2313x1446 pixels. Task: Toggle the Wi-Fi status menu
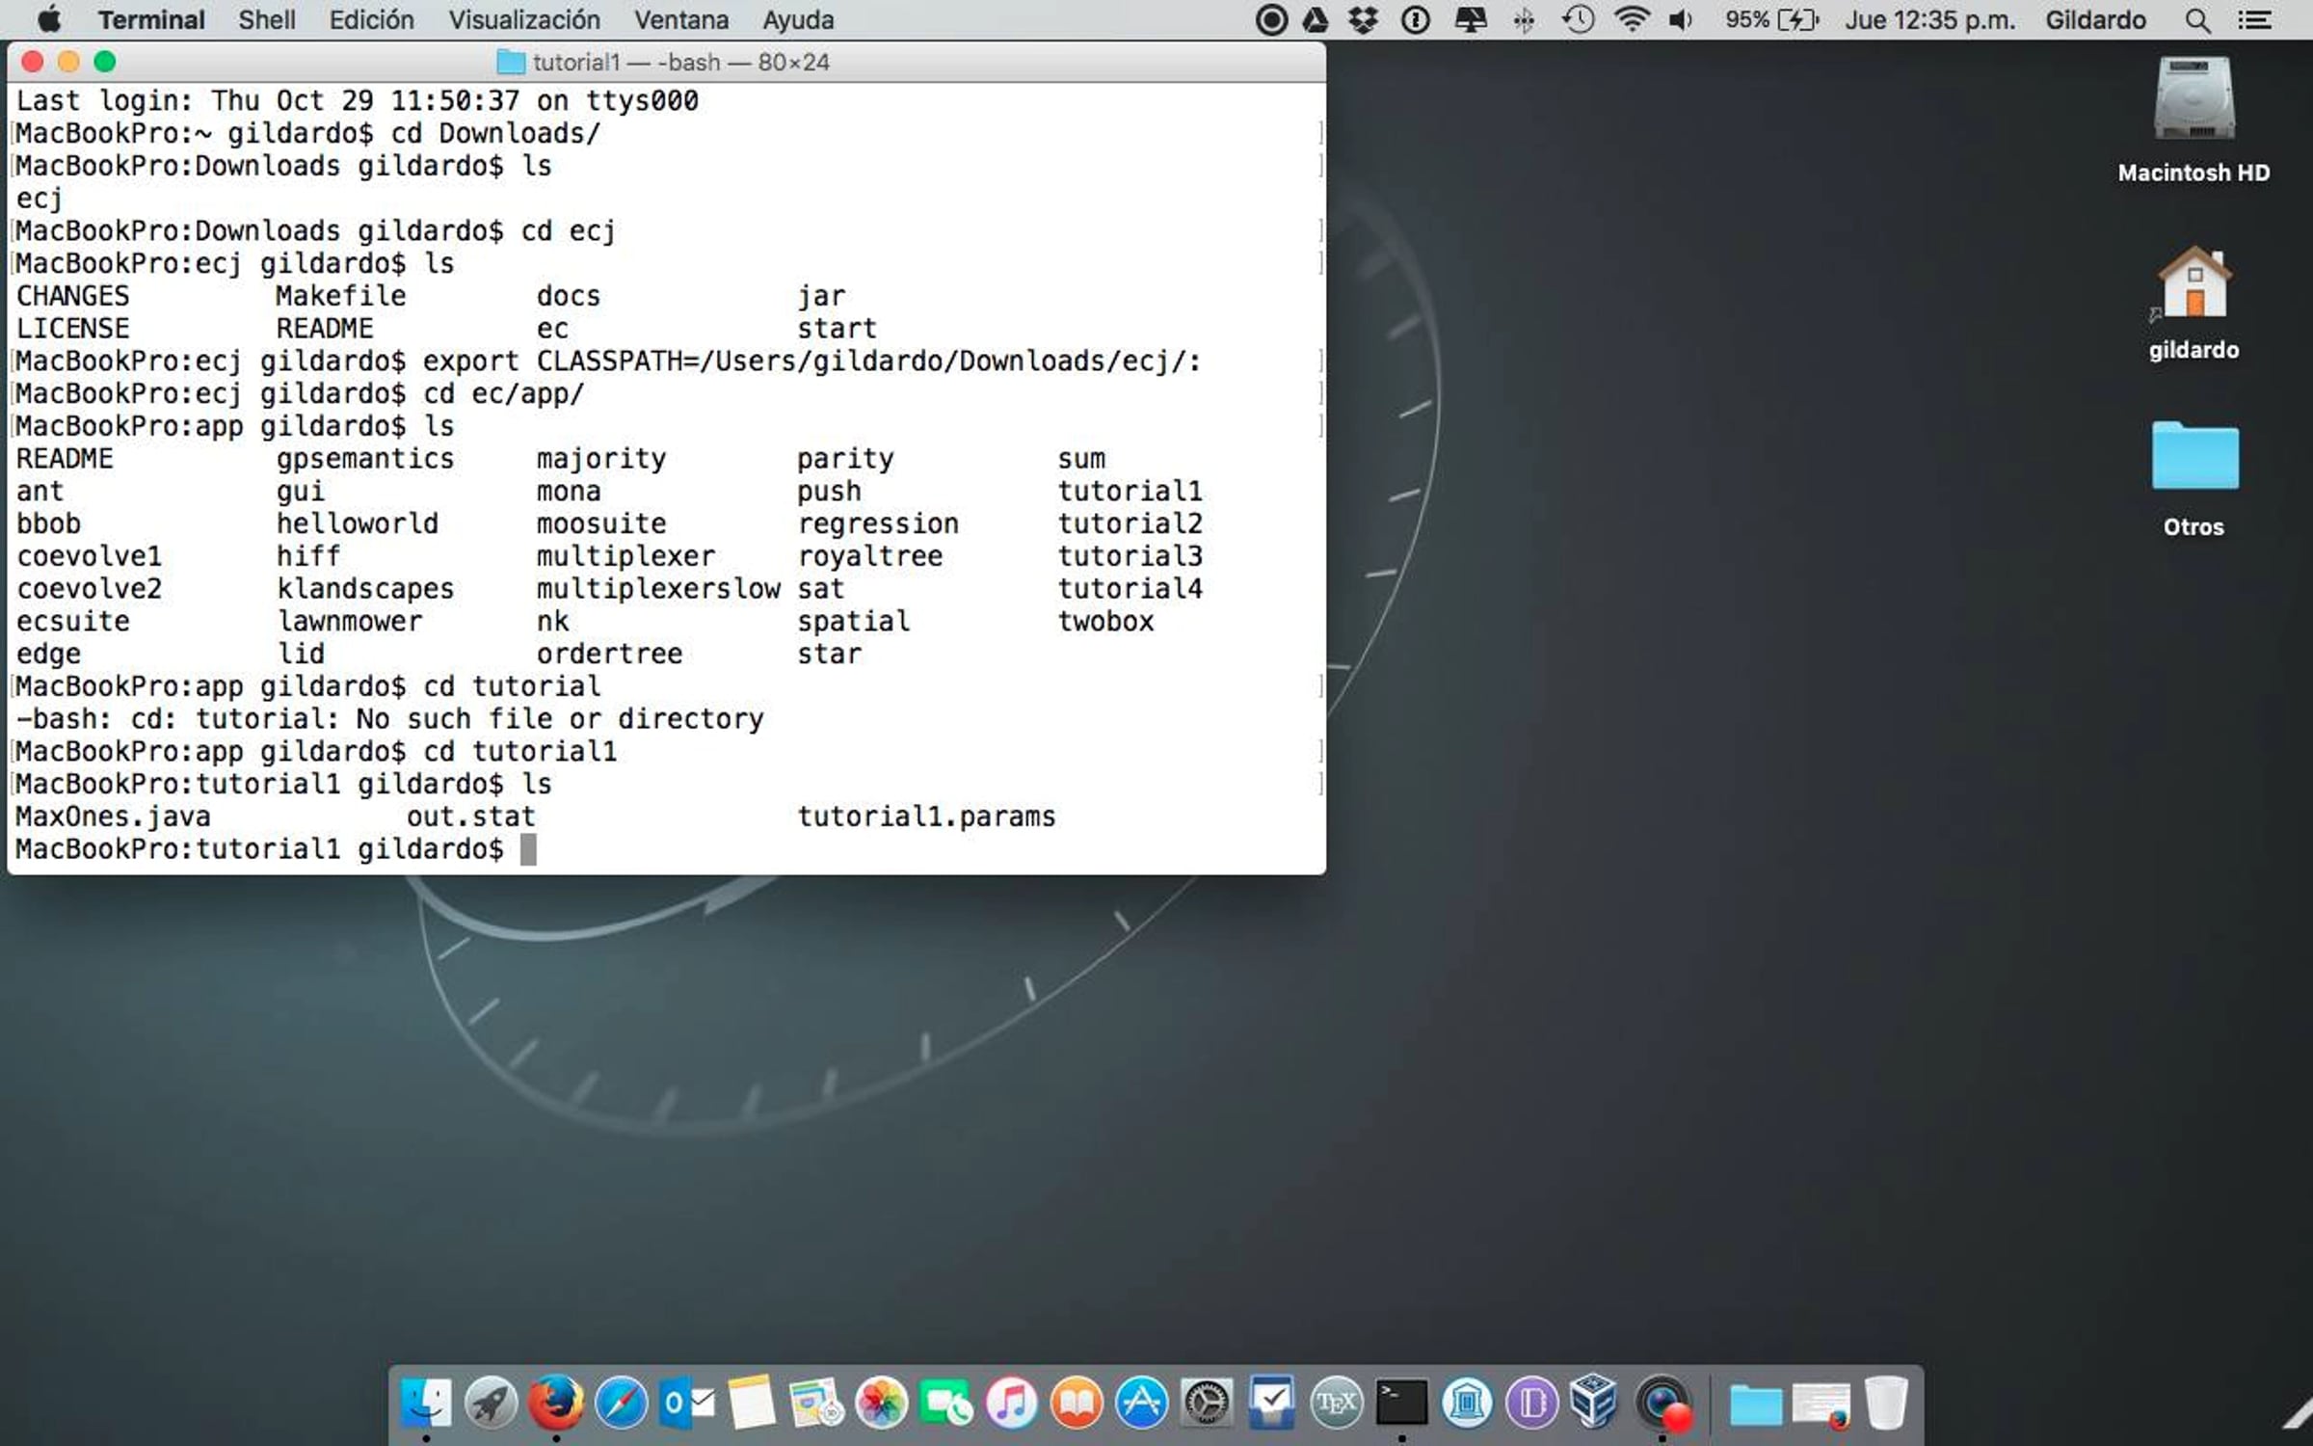pos(1631,20)
